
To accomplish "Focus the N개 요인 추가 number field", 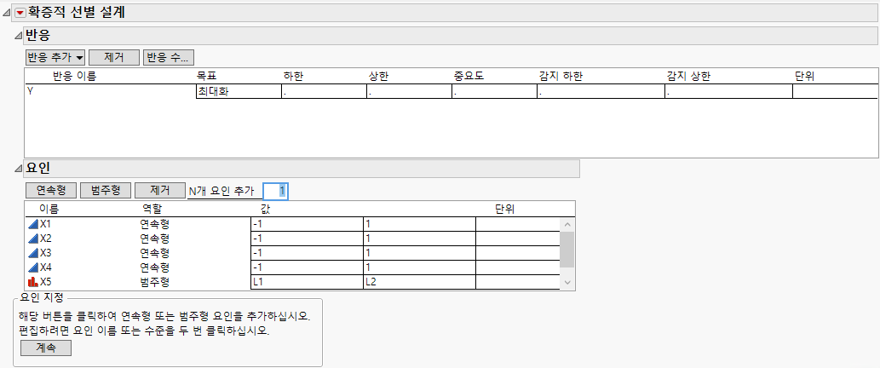I will point(275,192).
